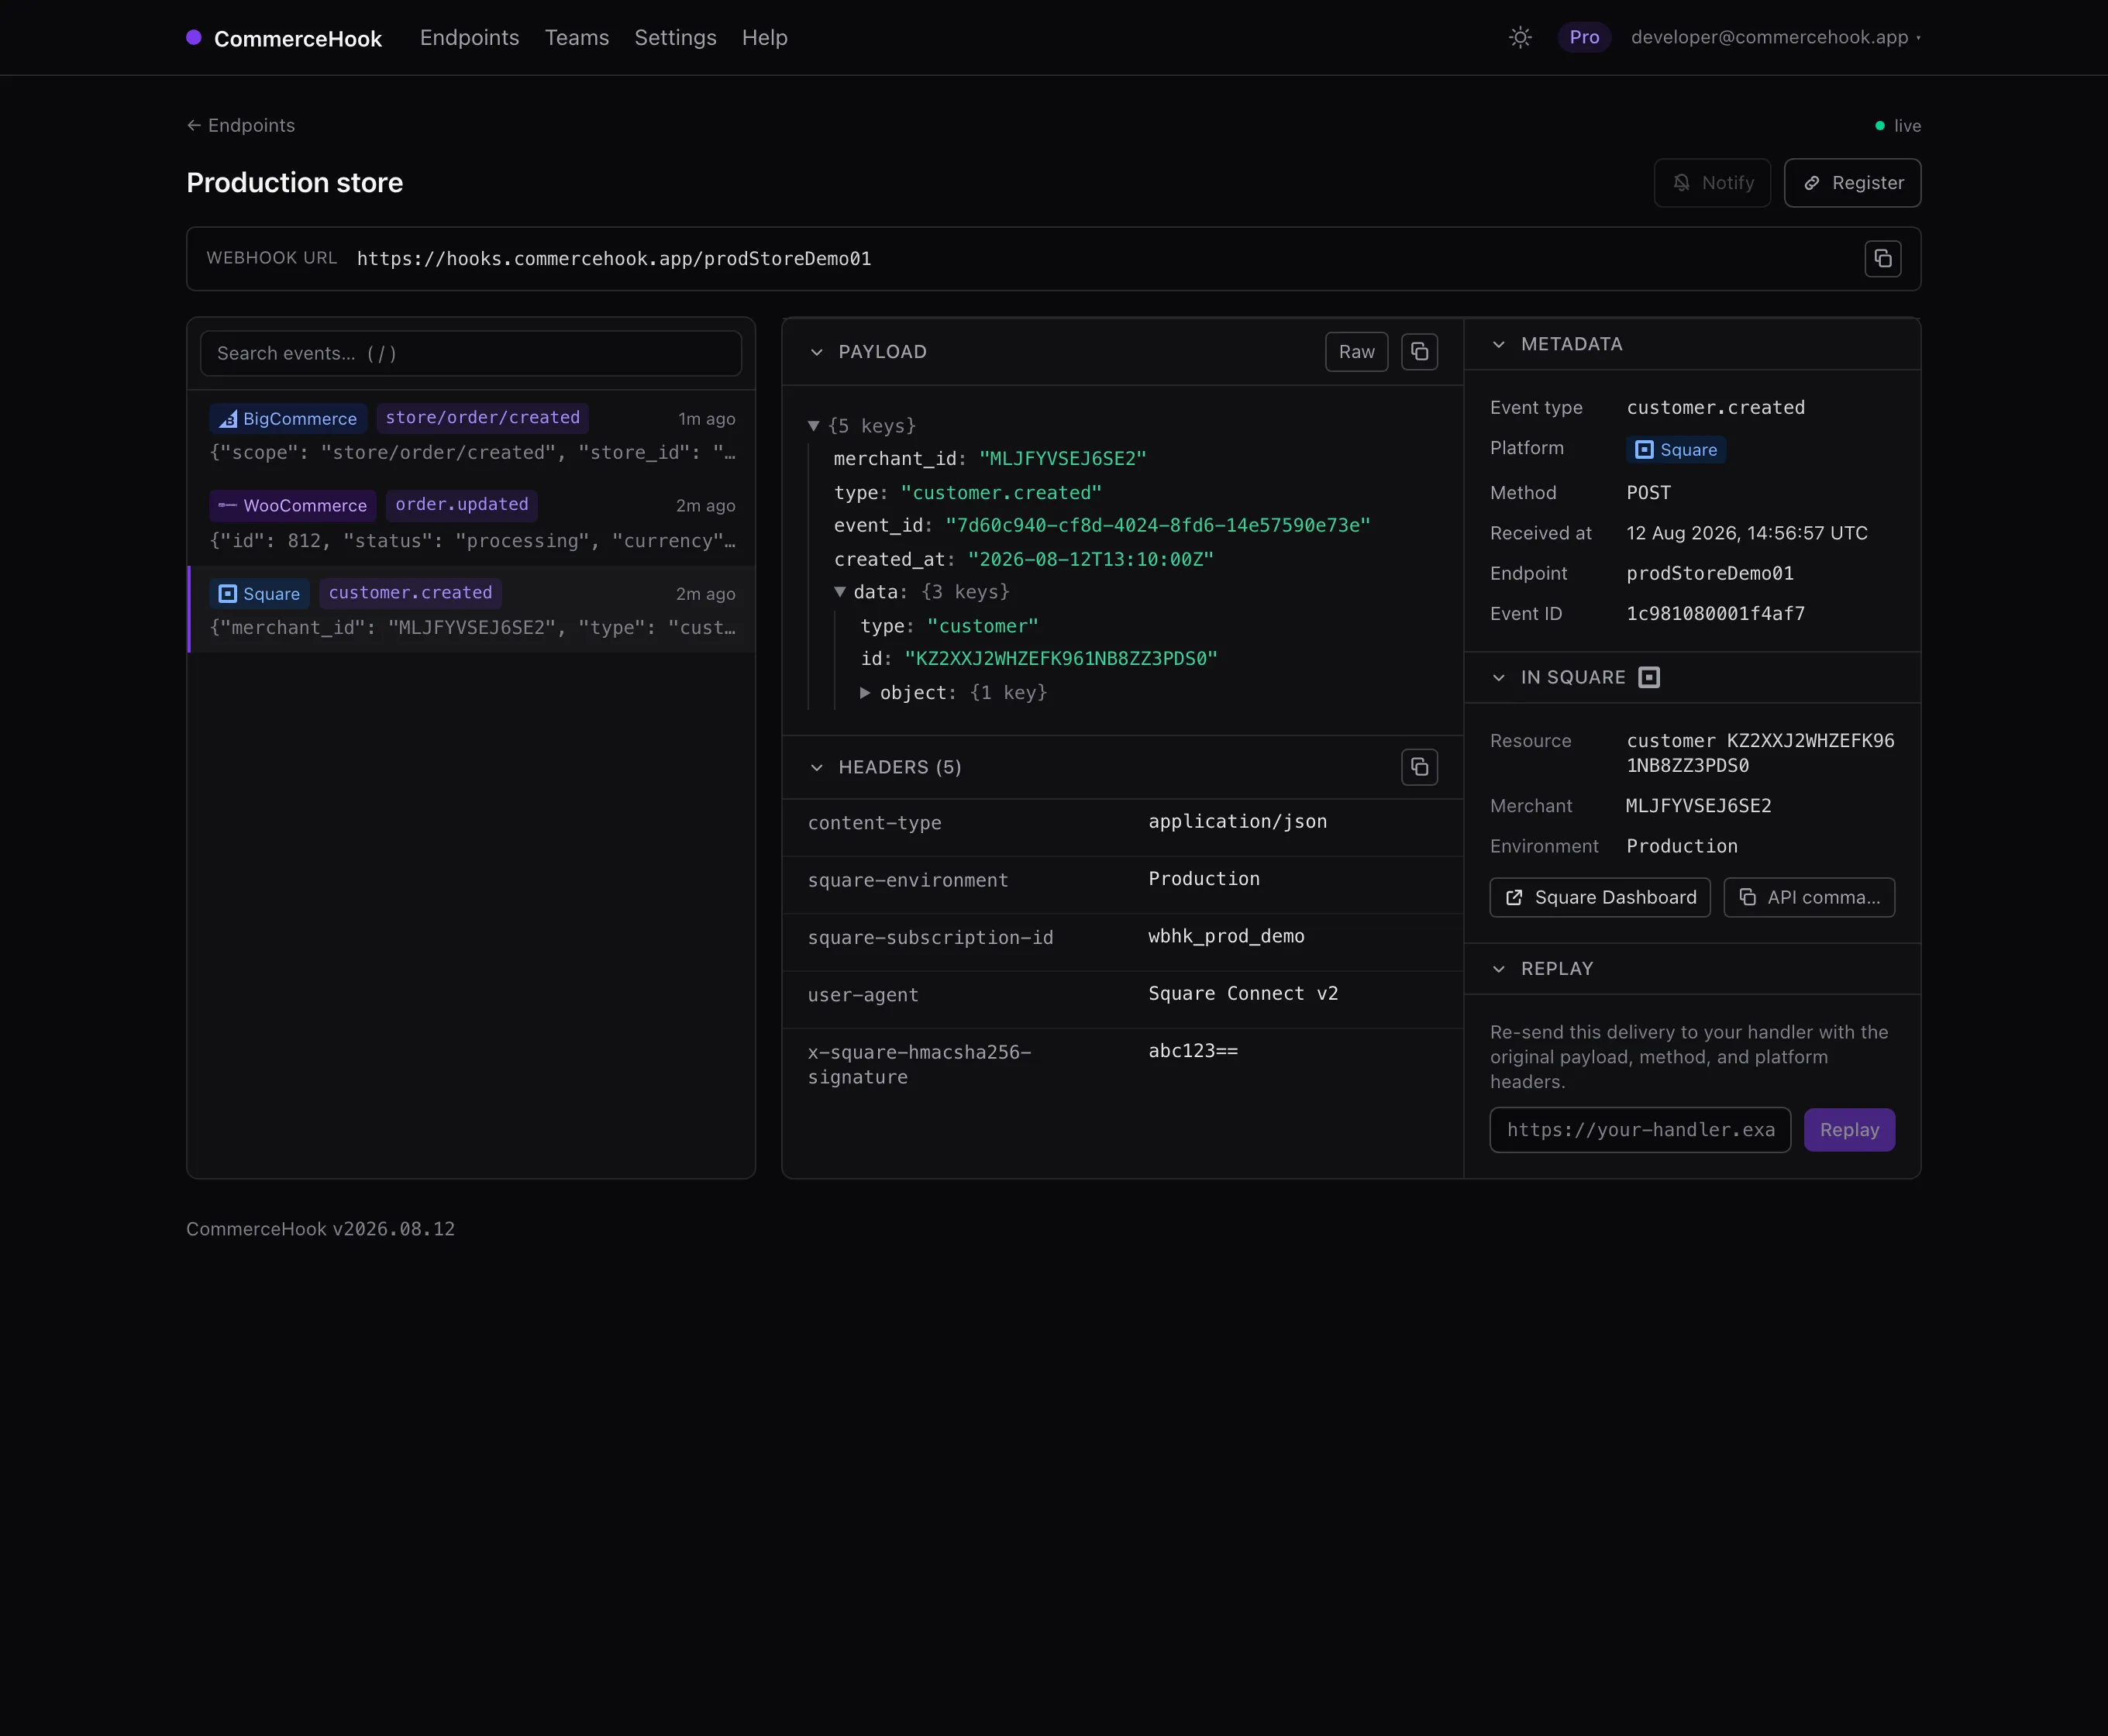Click the Environment value Production in IN SQUARE
2108x1736 pixels.
point(1682,847)
